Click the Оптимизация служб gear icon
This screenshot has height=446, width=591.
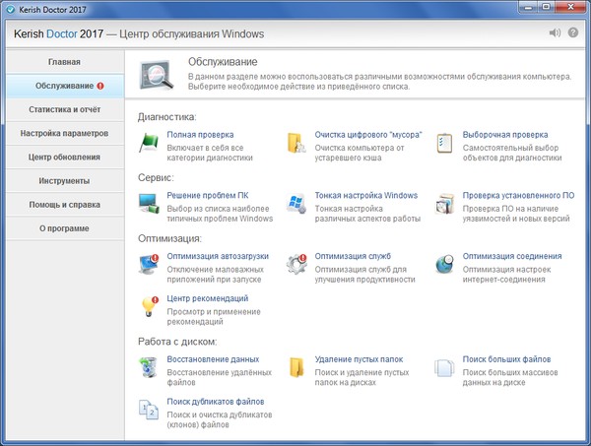pyautogui.click(x=297, y=264)
